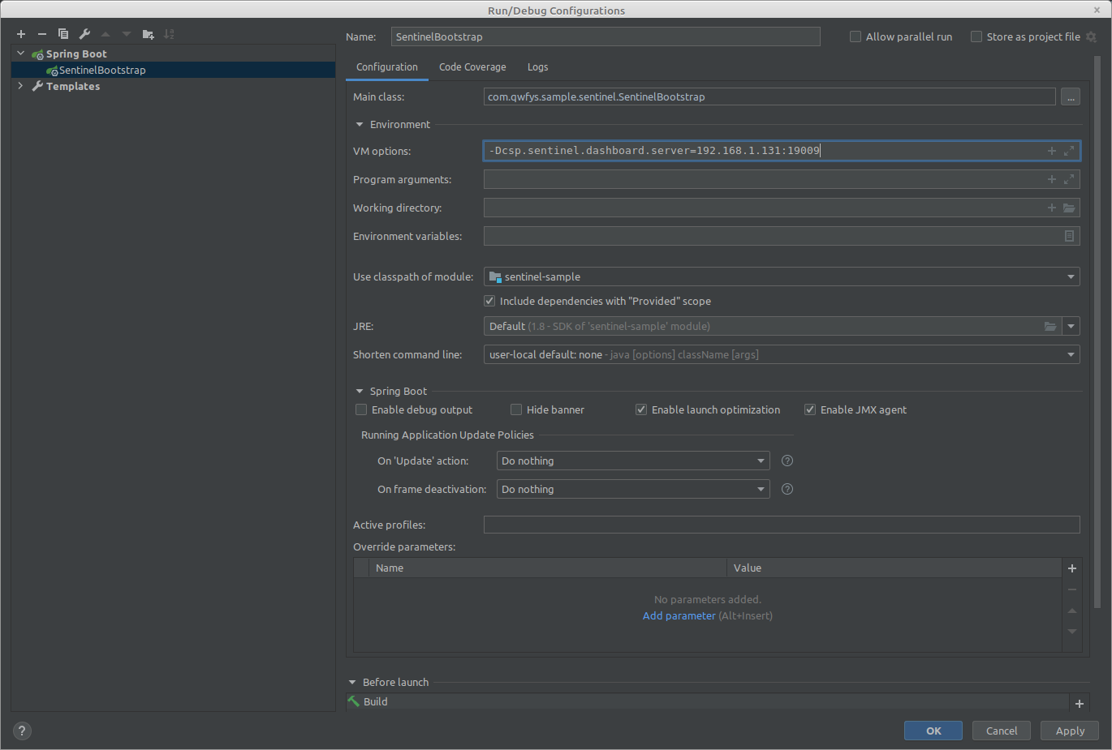1112x750 pixels.
Task: Move configuration up arrow icon
Action: pyautogui.click(x=106, y=34)
